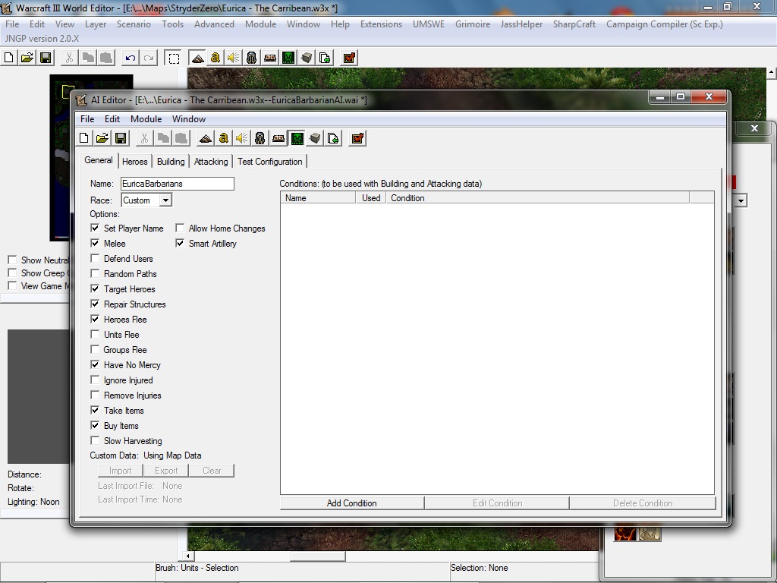Open the Module menu in AI Editor
This screenshot has width=777, height=583.
point(146,119)
